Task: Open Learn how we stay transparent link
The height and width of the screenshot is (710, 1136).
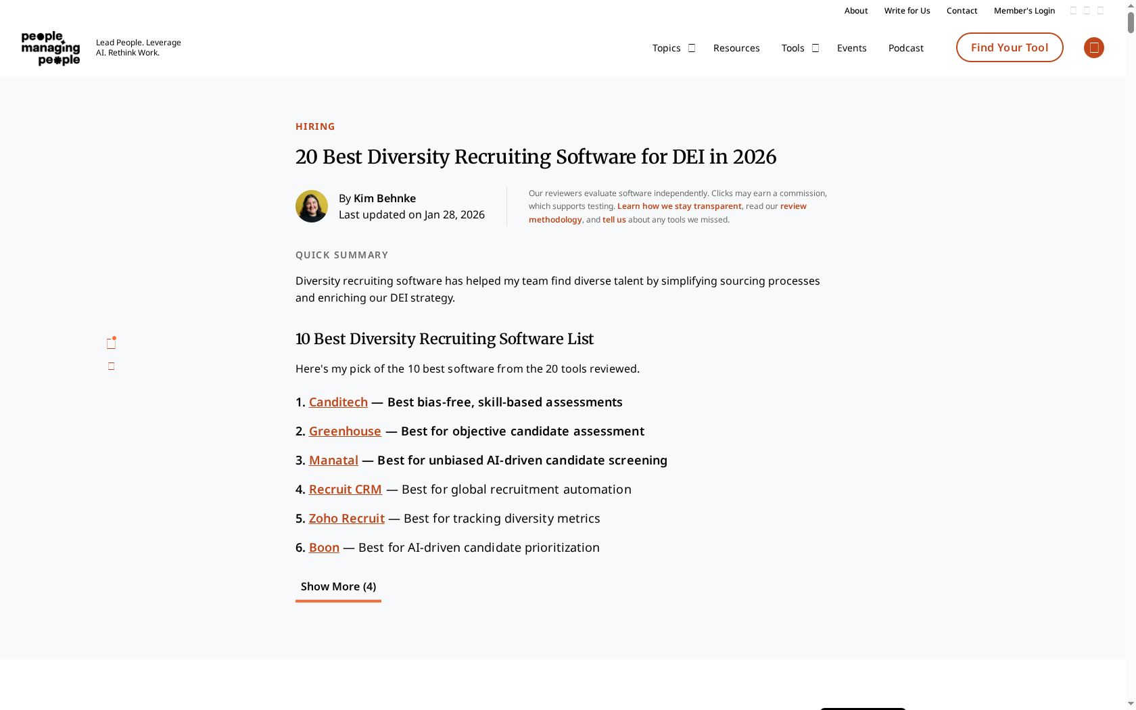Action: pos(679,206)
